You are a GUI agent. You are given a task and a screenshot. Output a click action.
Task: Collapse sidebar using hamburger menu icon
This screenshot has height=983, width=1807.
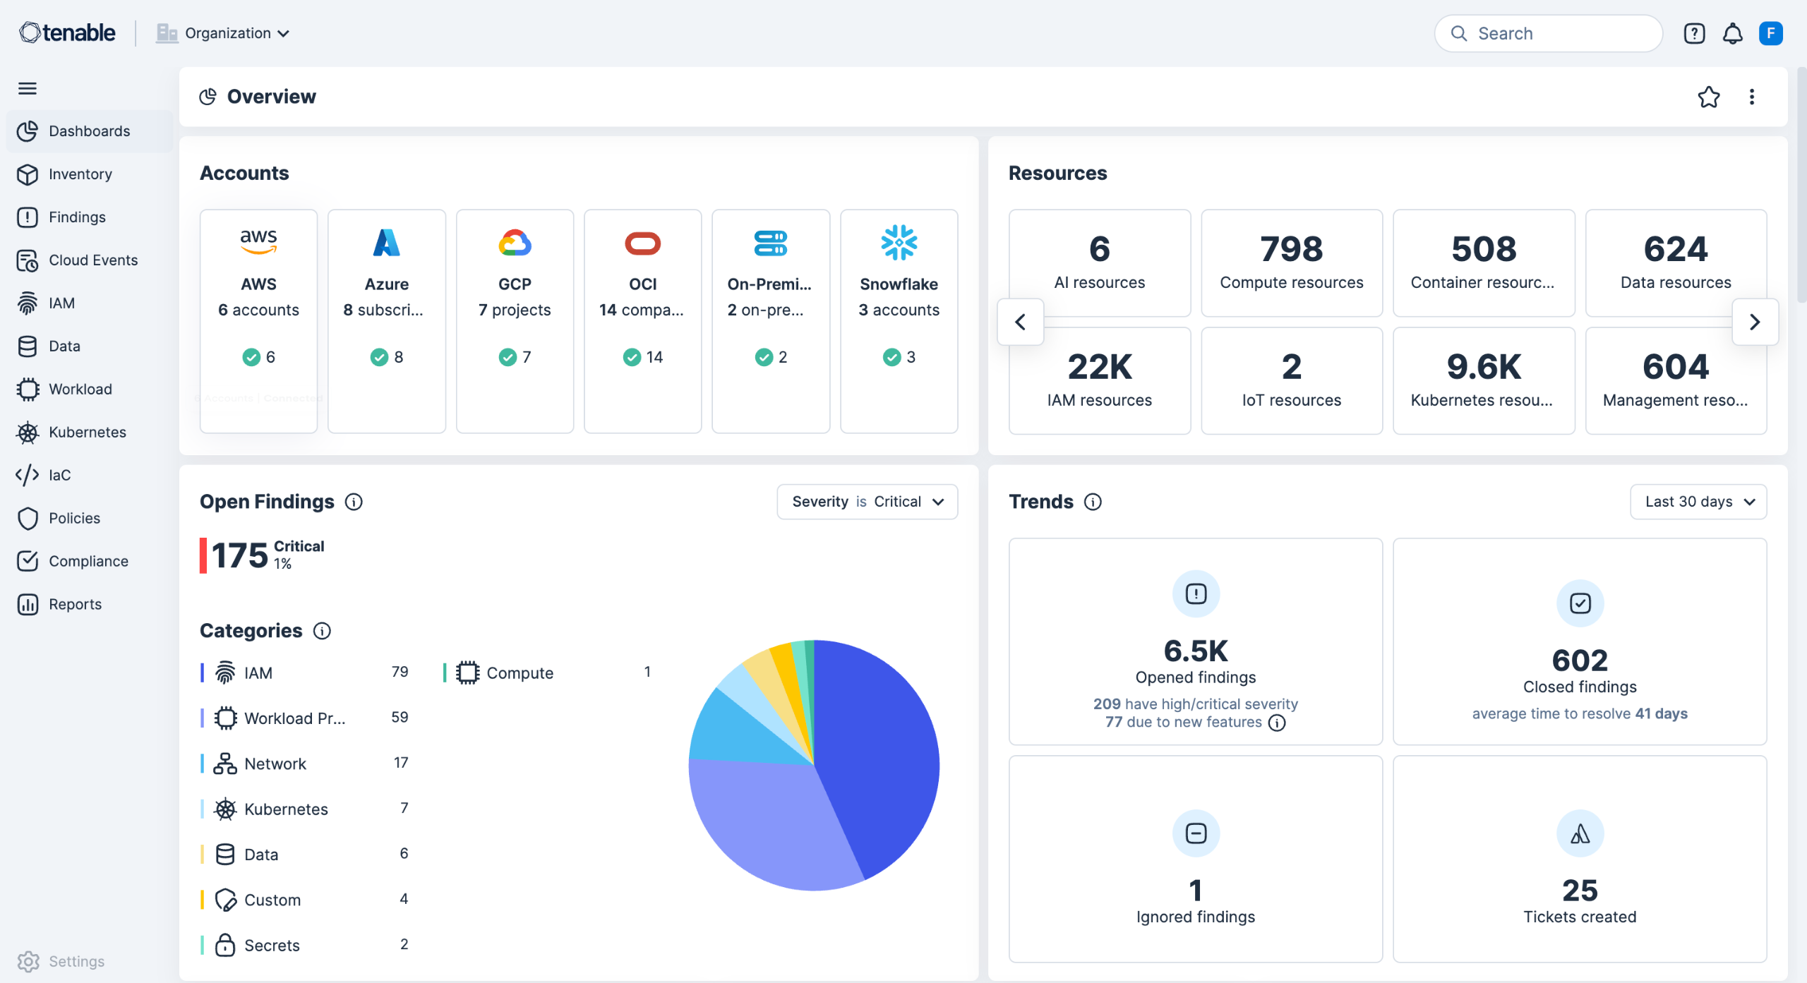pyautogui.click(x=28, y=88)
